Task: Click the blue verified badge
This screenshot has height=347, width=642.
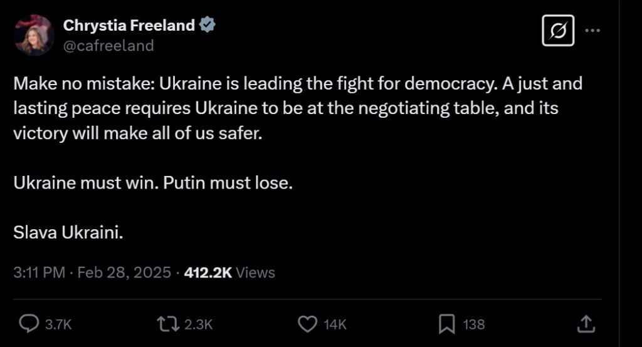Action: click(208, 26)
